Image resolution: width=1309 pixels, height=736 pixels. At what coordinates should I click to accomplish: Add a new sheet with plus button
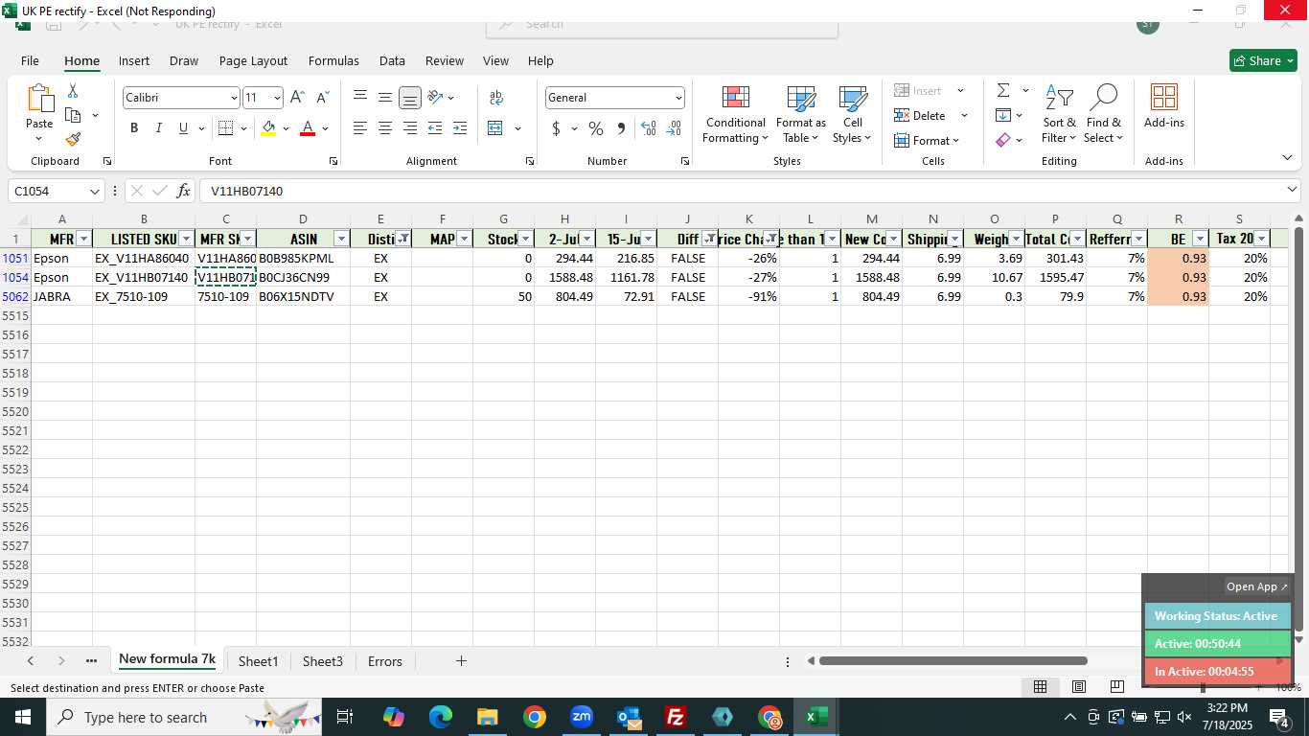tap(461, 661)
